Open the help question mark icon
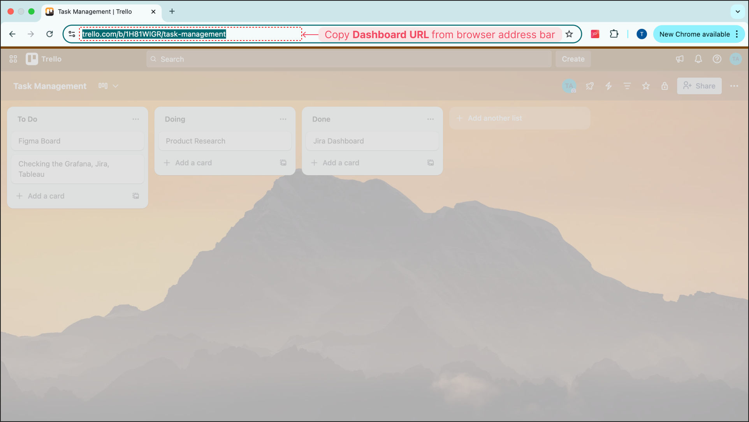Image resolution: width=749 pixels, height=422 pixels. (717, 59)
